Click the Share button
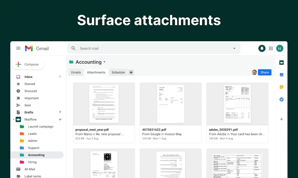298x178 pixels. pos(265,72)
